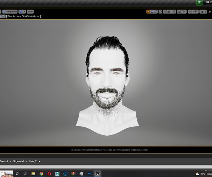Open the Hair_7 folder breadcrumb
212x177 pixels.
coord(33,161)
